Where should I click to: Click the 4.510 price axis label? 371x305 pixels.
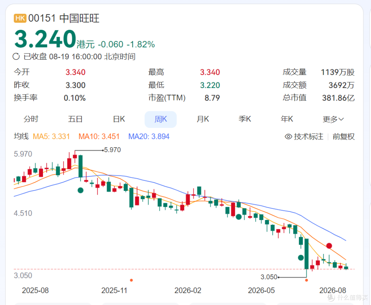(23, 213)
